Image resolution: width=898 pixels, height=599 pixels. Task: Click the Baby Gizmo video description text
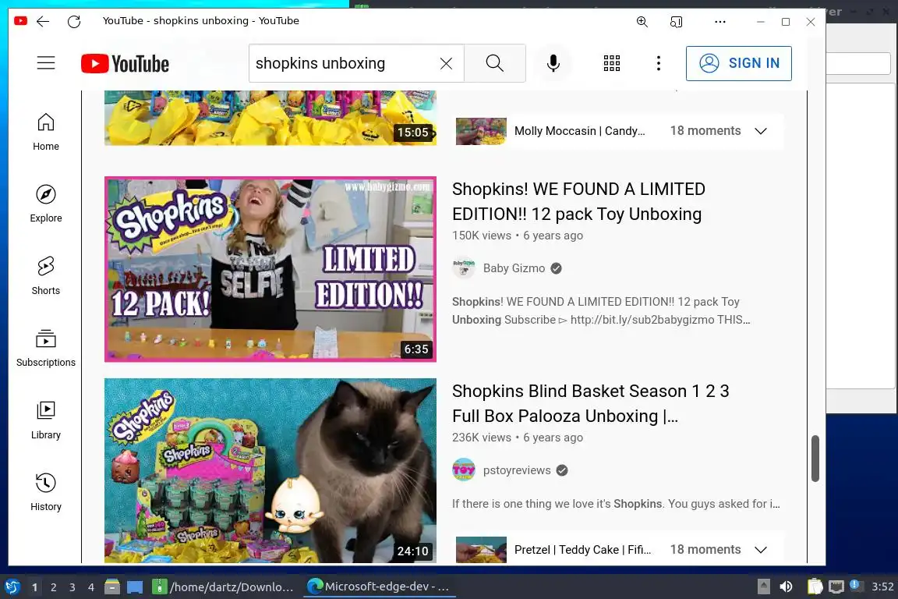tap(601, 310)
